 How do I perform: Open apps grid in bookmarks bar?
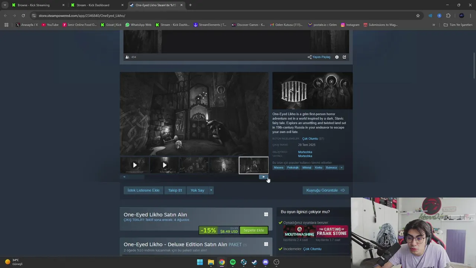[6, 25]
